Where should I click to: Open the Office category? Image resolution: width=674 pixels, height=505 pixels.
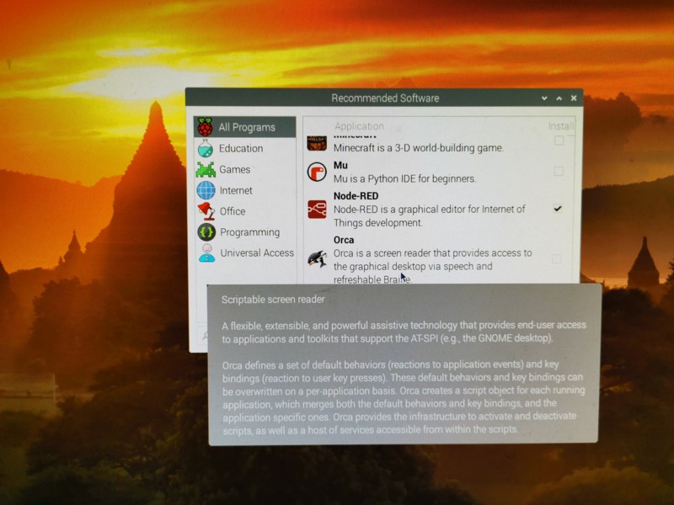click(x=245, y=211)
